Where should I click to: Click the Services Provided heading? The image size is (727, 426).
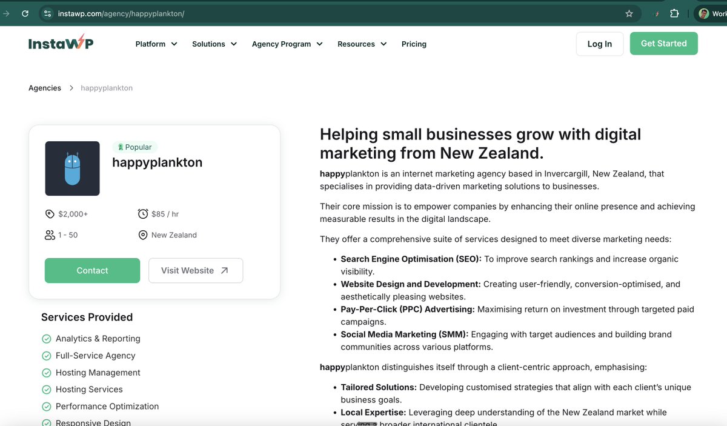coord(87,317)
